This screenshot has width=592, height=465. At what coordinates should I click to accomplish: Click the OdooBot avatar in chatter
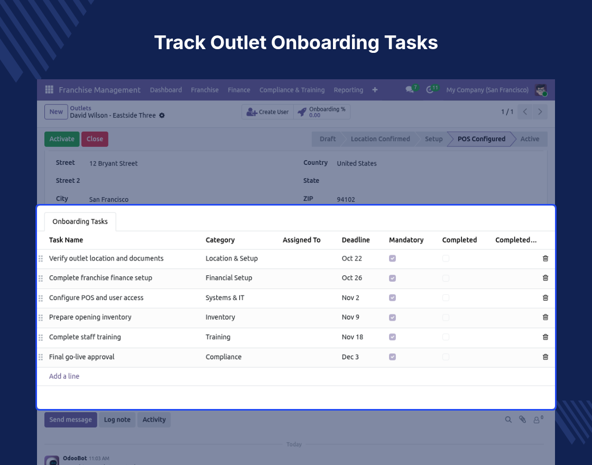[x=52, y=460]
